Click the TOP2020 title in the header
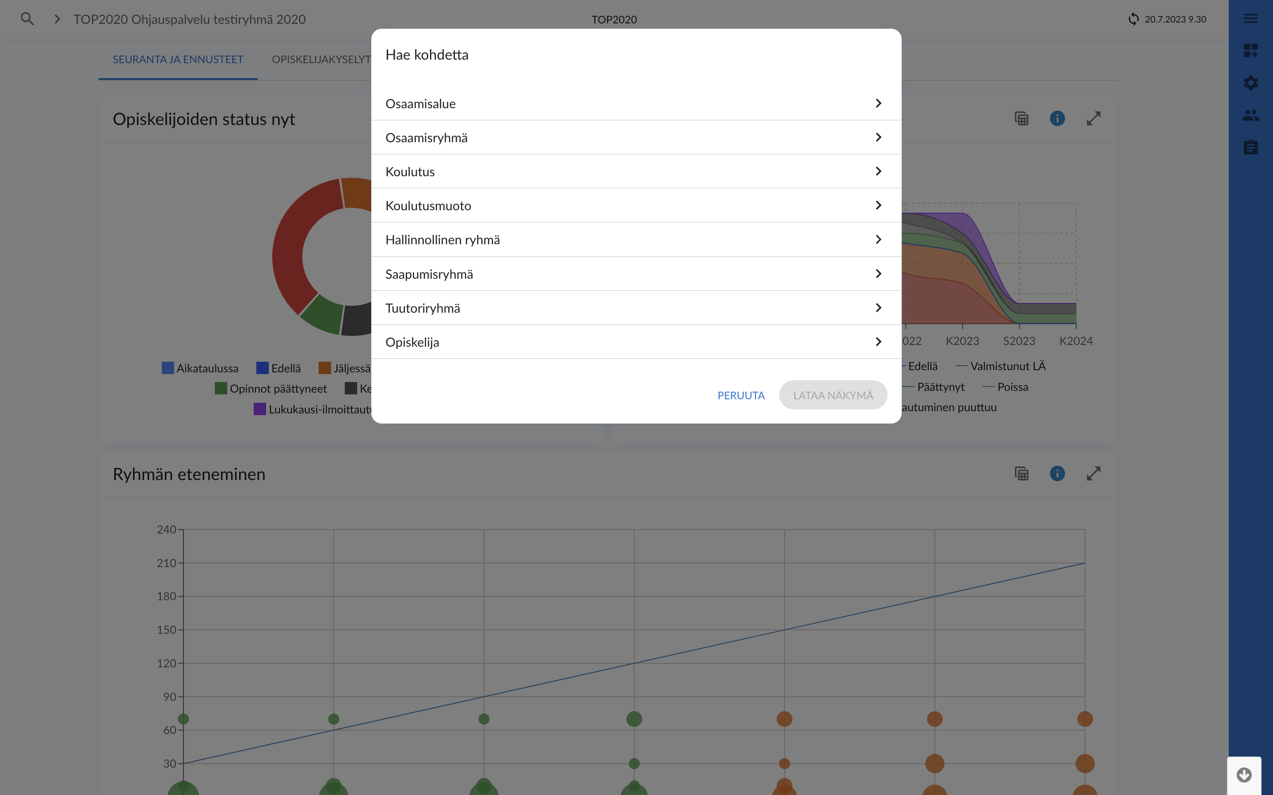The image size is (1273, 795). [x=614, y=19]
